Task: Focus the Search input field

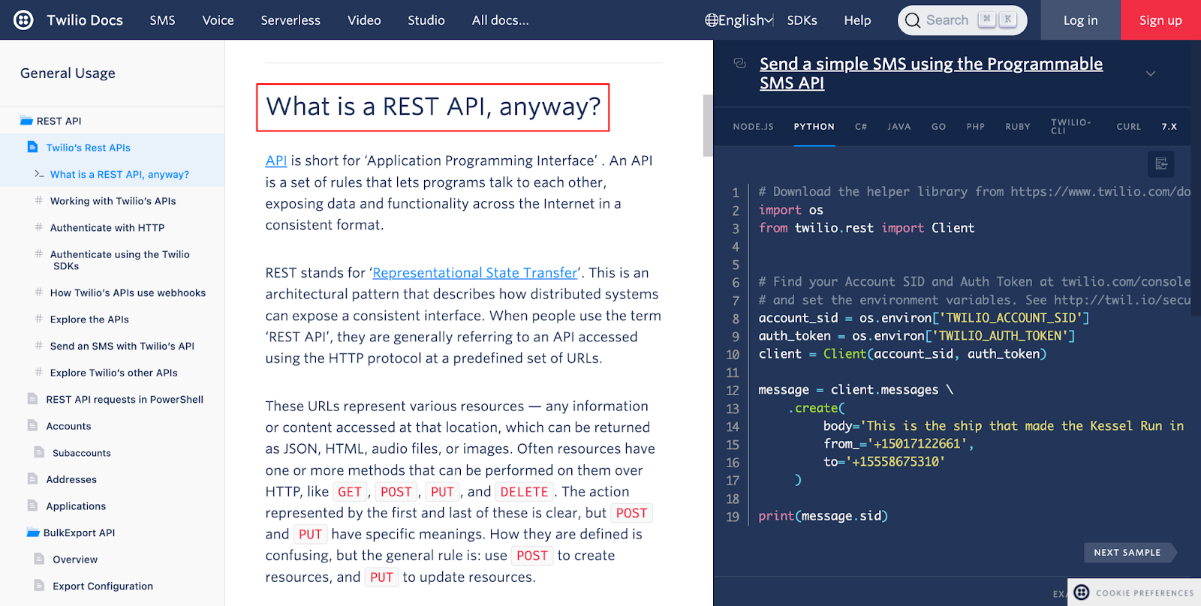Action: [962, 20]
